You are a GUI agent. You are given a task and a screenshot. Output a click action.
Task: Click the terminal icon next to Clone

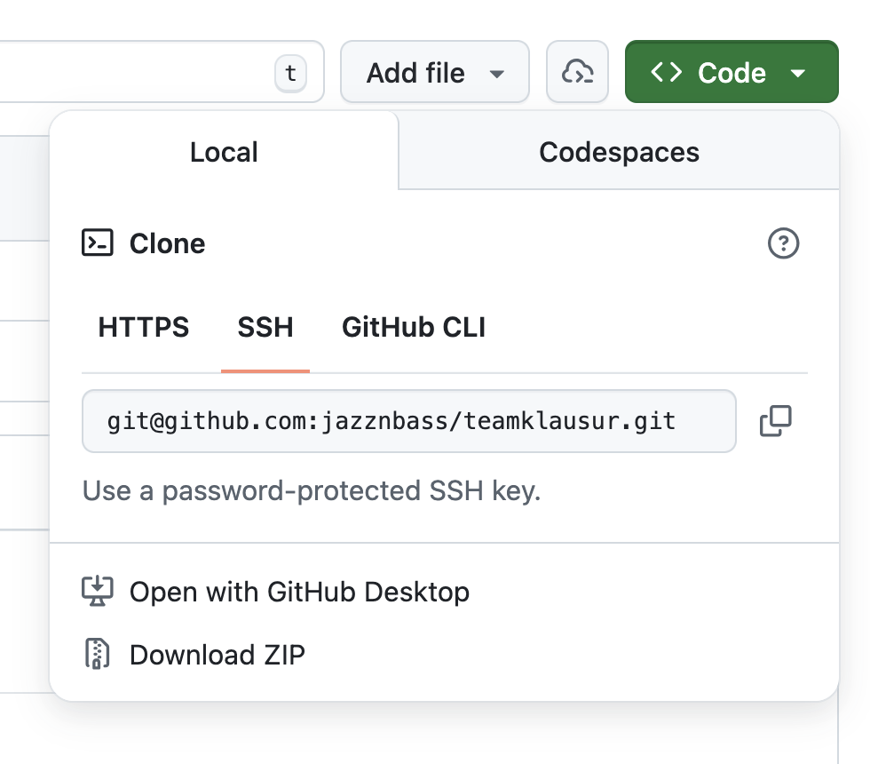click(98, 243)
